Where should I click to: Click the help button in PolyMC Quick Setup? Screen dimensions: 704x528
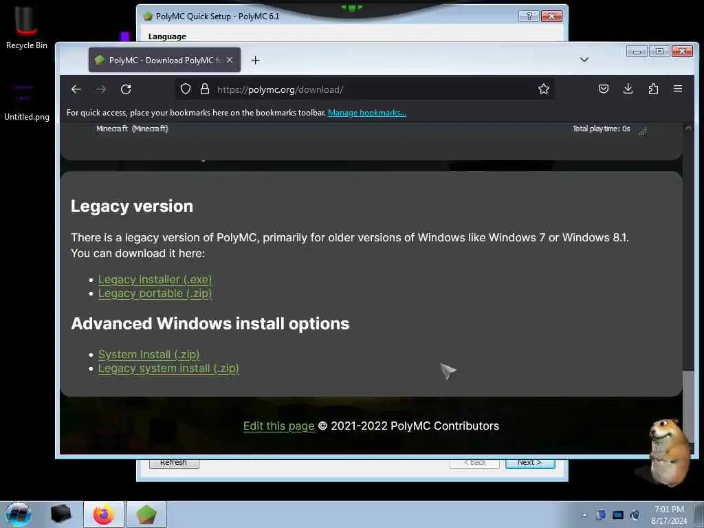[x=529, y=16]
